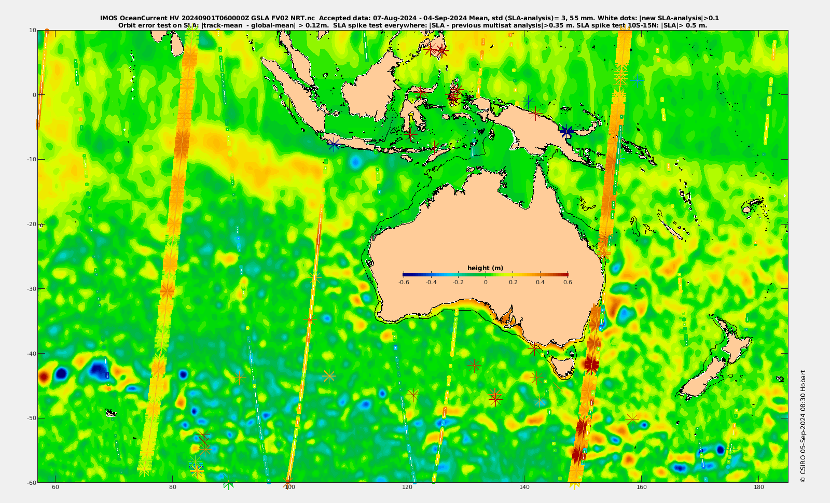Click the plot title line starting "IMOS OceanCurrent"
Screen dimensions: 830x503
coord(409,18)
